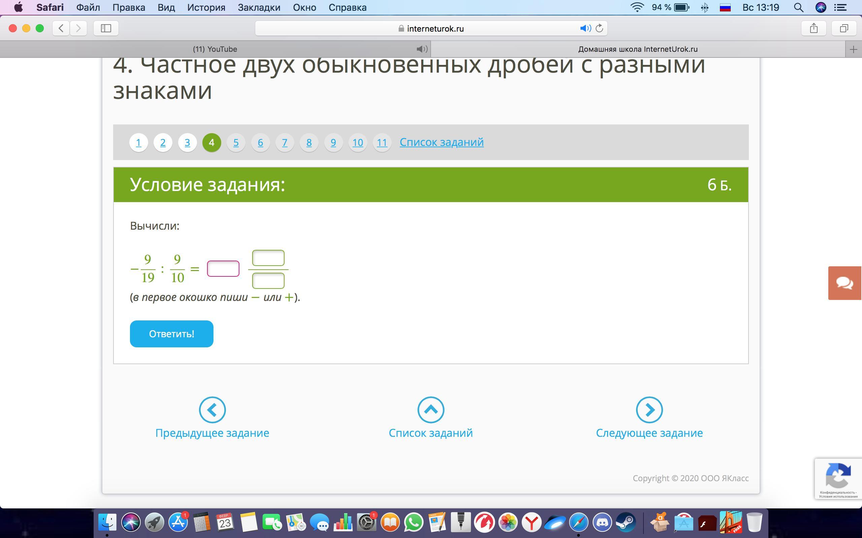Click the reload page icon in address bar

point(599,28)
